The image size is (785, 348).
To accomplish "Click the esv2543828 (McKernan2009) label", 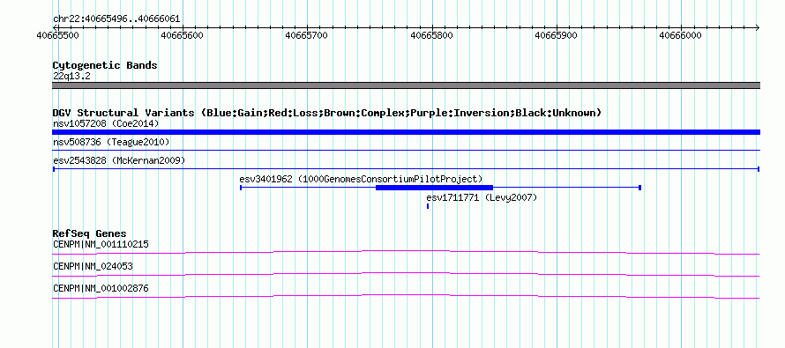I will [x=119, y=161].
